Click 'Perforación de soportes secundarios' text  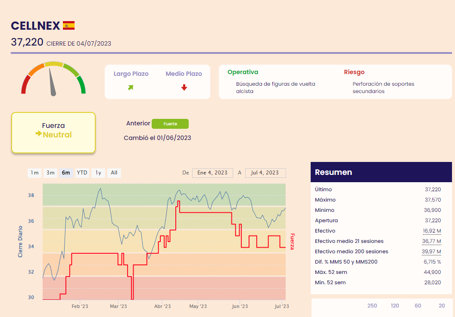click(383, 87)
